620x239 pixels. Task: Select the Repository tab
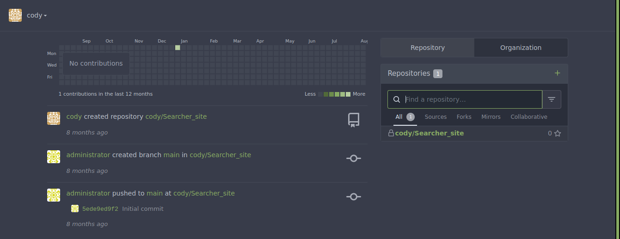tap(428, 48)
